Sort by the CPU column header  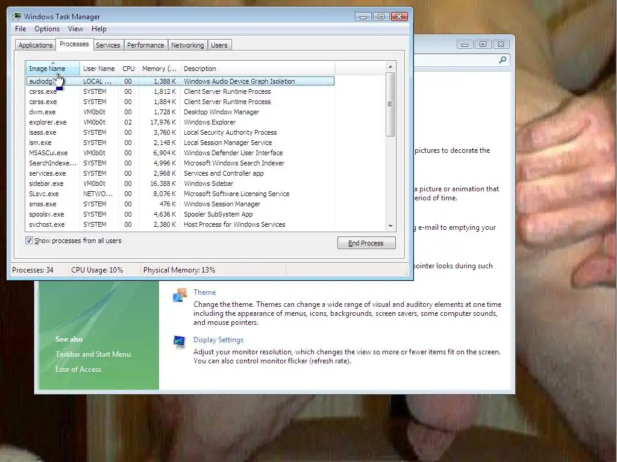(x=128, y=69)
